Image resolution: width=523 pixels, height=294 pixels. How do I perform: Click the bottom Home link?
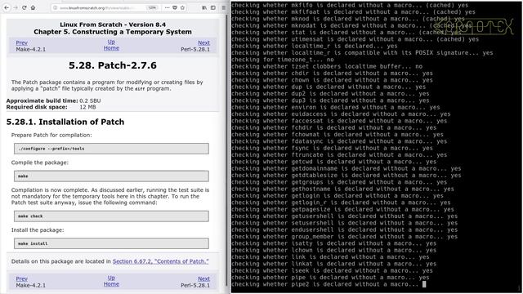pos(111,284)
